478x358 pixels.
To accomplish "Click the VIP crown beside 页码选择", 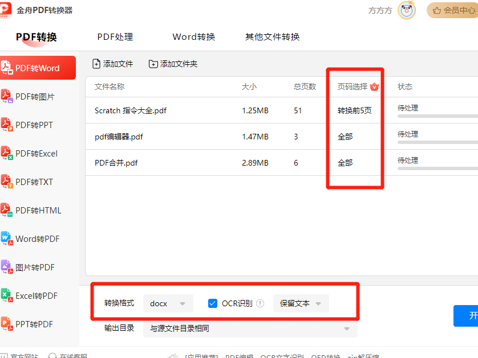I will pos(374,87).
